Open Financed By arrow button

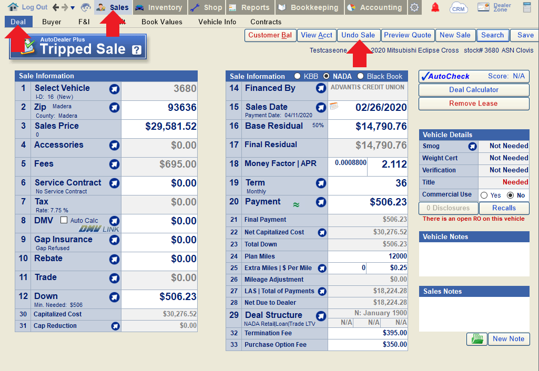[321, 89]
